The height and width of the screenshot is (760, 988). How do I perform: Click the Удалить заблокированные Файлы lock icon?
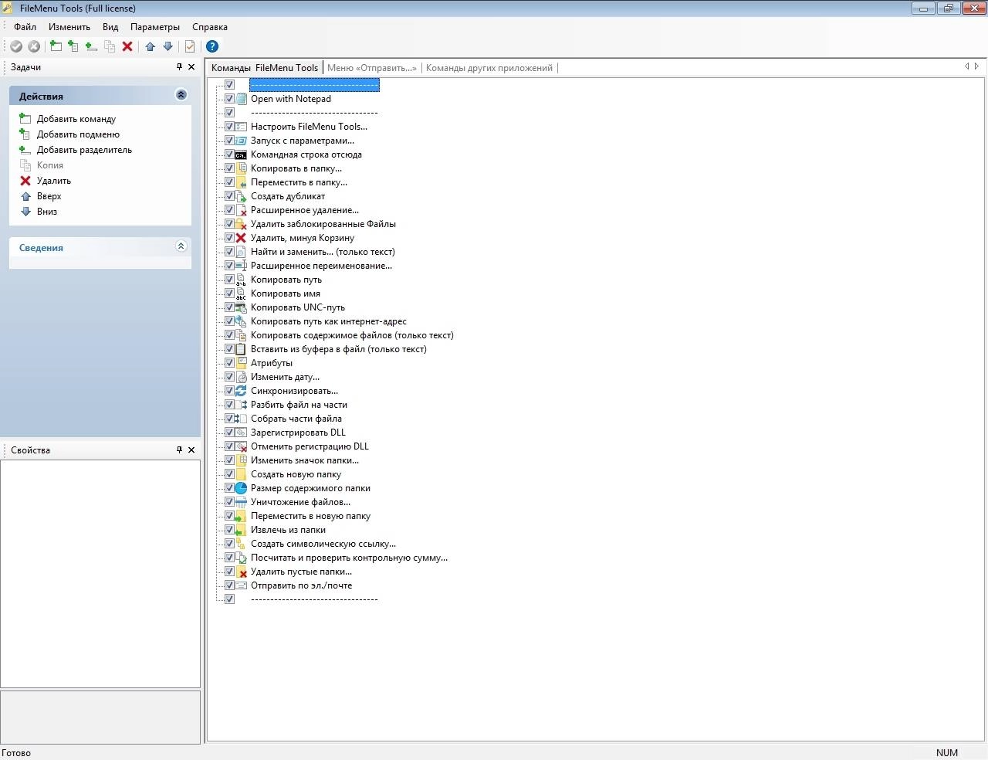[x=241, y=224]
